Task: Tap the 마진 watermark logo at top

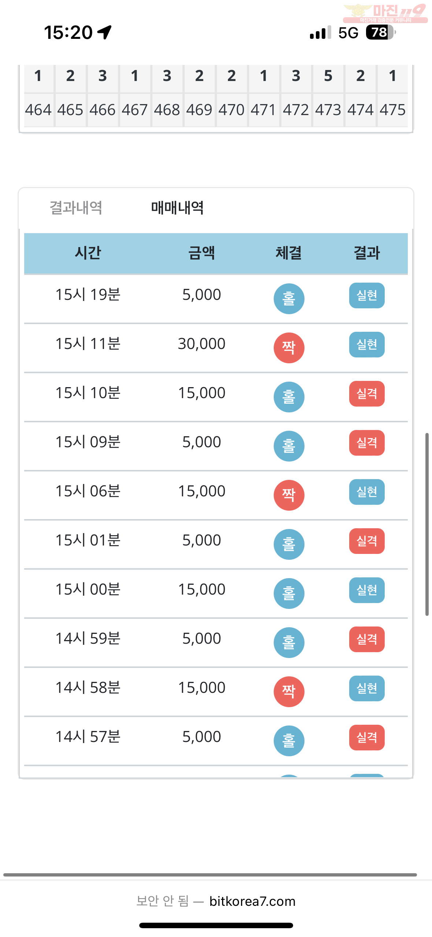Action: pos(385,13)
